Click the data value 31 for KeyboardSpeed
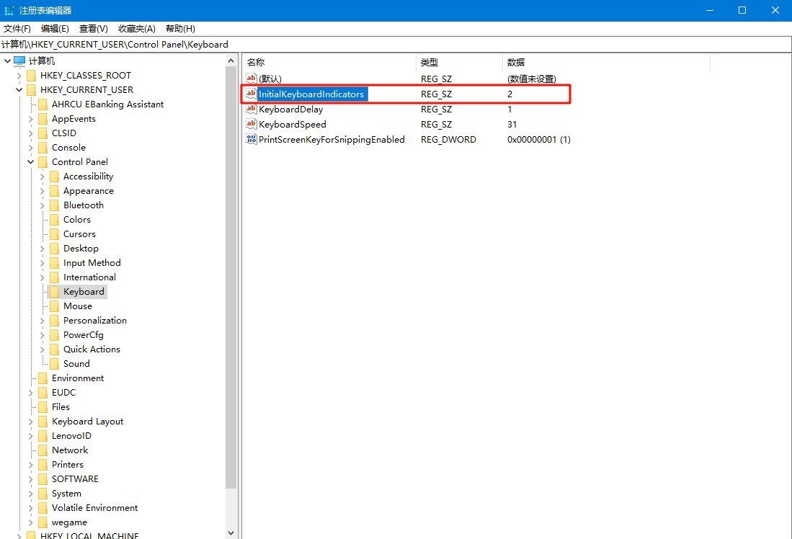 tap(512, 124)
